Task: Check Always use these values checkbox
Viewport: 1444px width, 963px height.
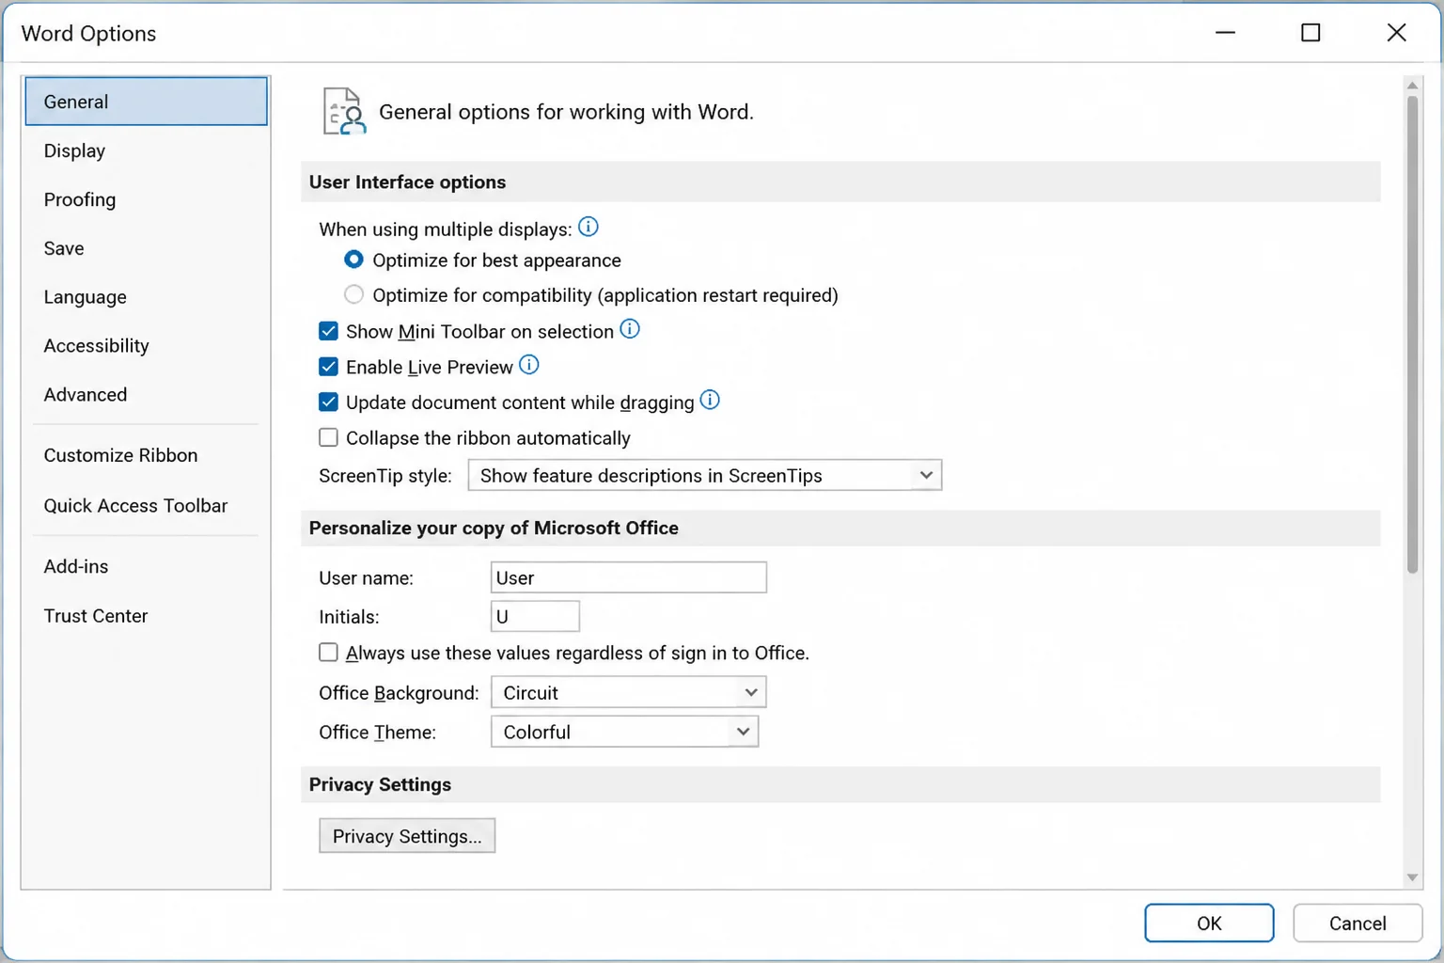Action: click(328, 653)
